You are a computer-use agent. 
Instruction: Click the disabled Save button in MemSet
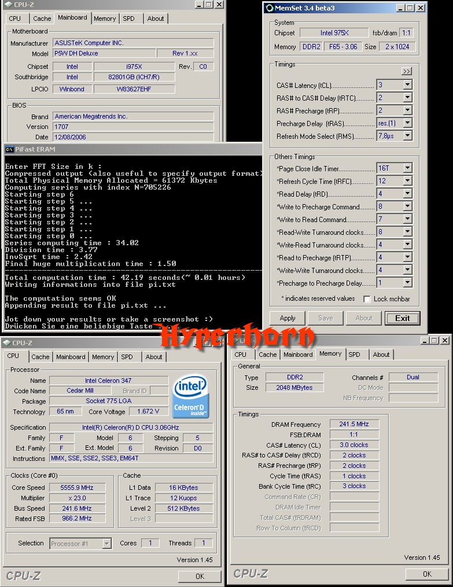(x=325, y=318)
